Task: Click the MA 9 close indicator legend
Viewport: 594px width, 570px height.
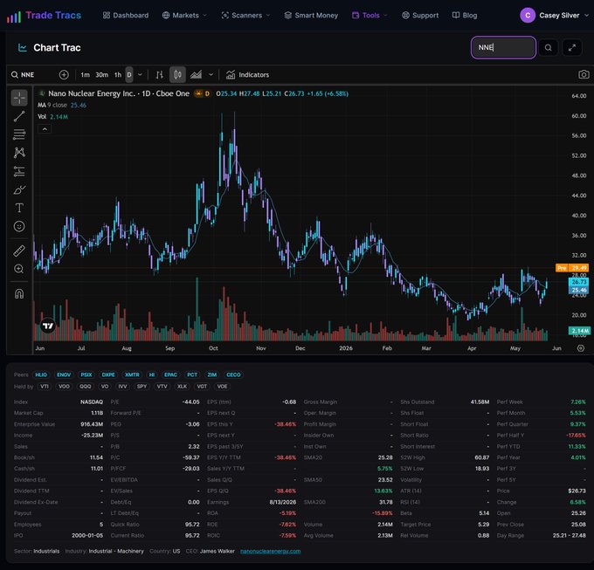Action: point(62,106)
